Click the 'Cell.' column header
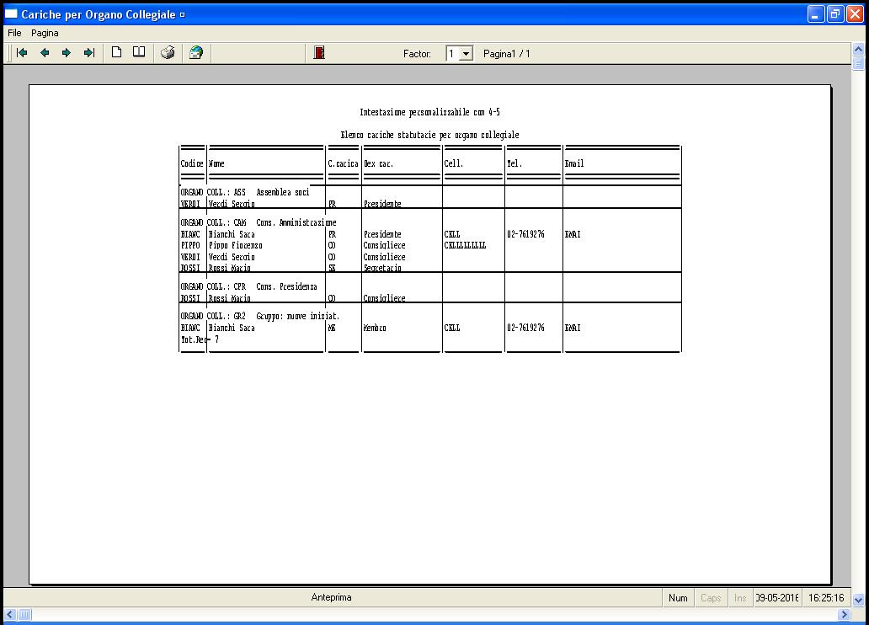Screen dimensions: 869x625 pyautogui.click(x=453, y=163)
